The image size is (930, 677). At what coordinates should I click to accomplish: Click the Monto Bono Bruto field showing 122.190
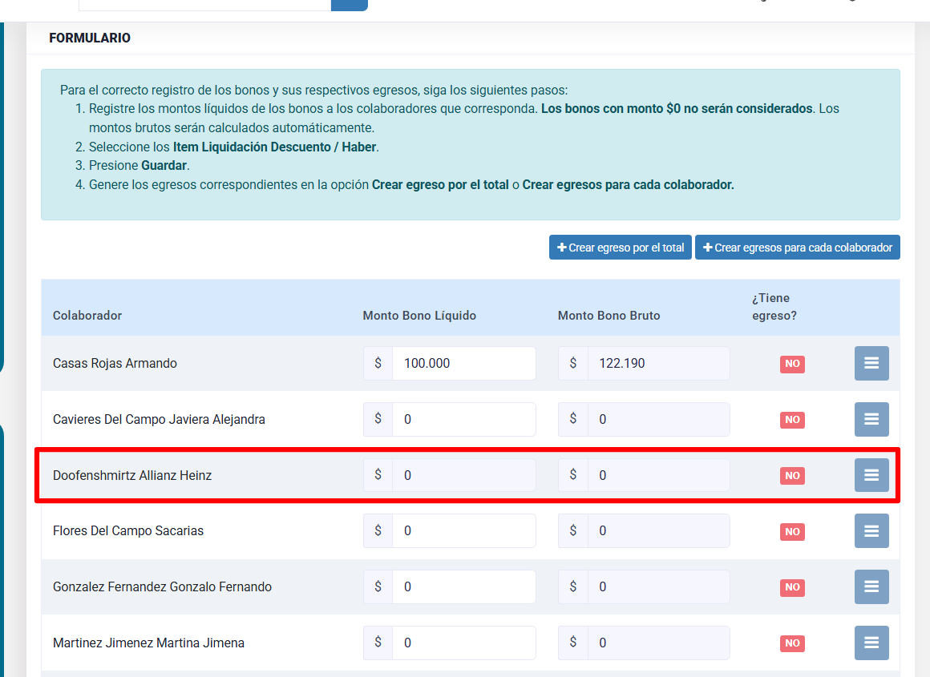point(657,363)
